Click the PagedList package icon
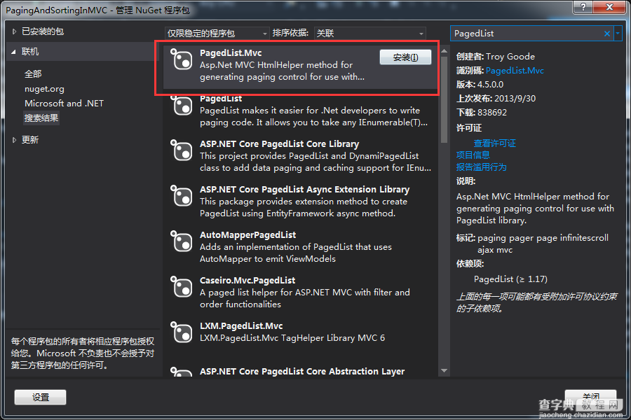 (x=182, y=105)
